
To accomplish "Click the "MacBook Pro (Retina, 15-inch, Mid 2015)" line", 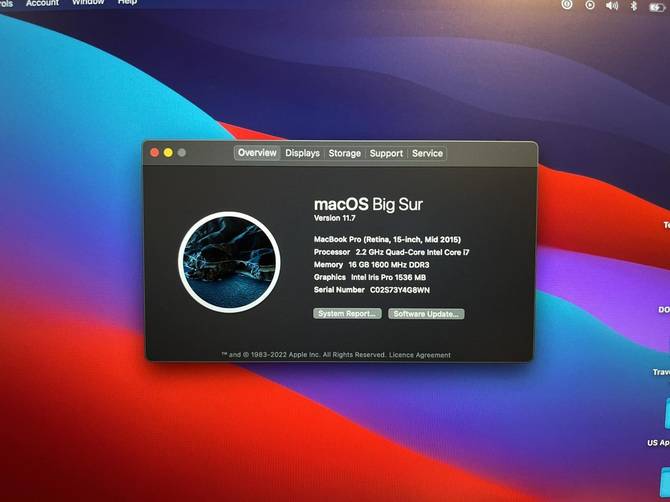I will [387, 240].
